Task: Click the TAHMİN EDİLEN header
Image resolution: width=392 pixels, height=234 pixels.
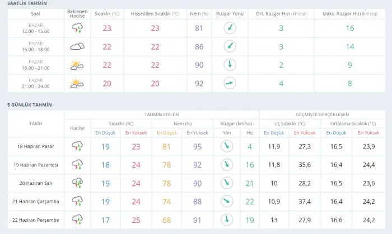Action: [161, 114]
